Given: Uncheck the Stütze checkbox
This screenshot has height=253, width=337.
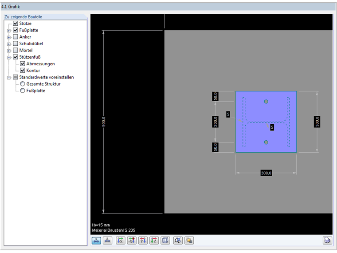Looking at the screenshot, I should (16, 23).
